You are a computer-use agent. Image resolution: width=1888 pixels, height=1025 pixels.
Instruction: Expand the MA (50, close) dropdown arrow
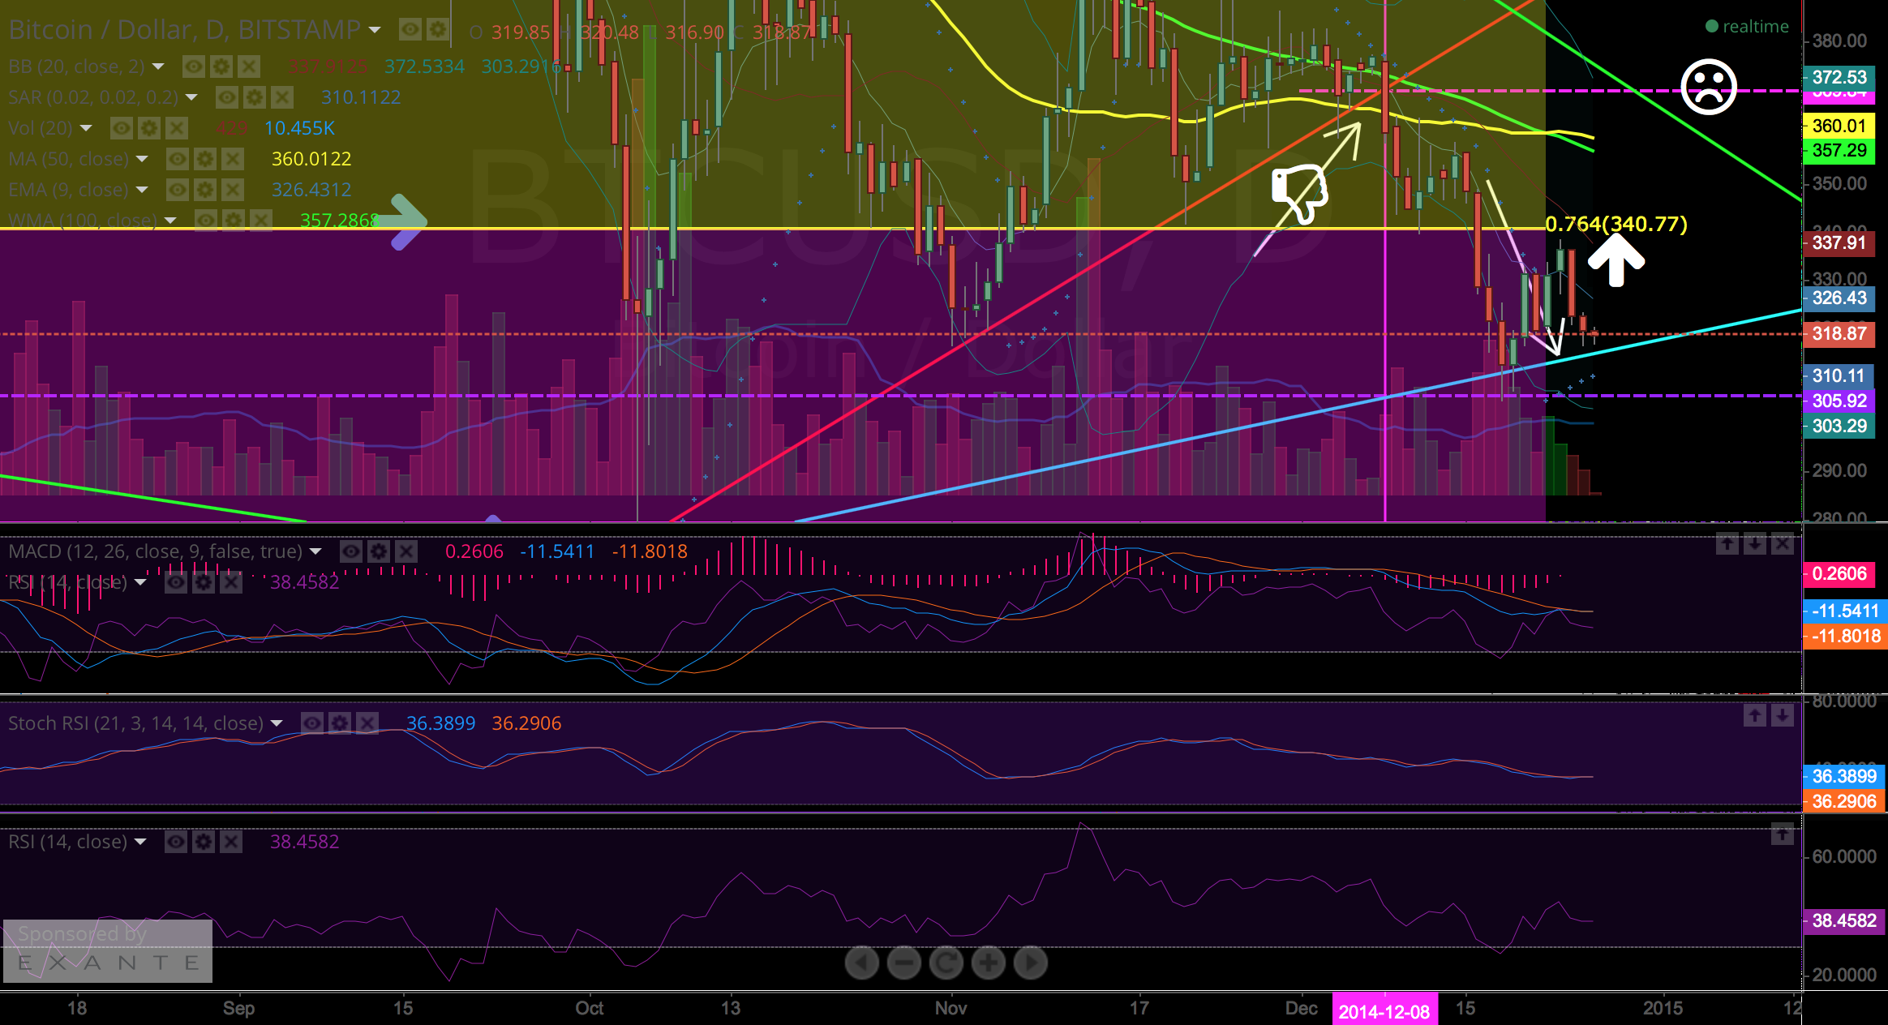pos(142,159)
